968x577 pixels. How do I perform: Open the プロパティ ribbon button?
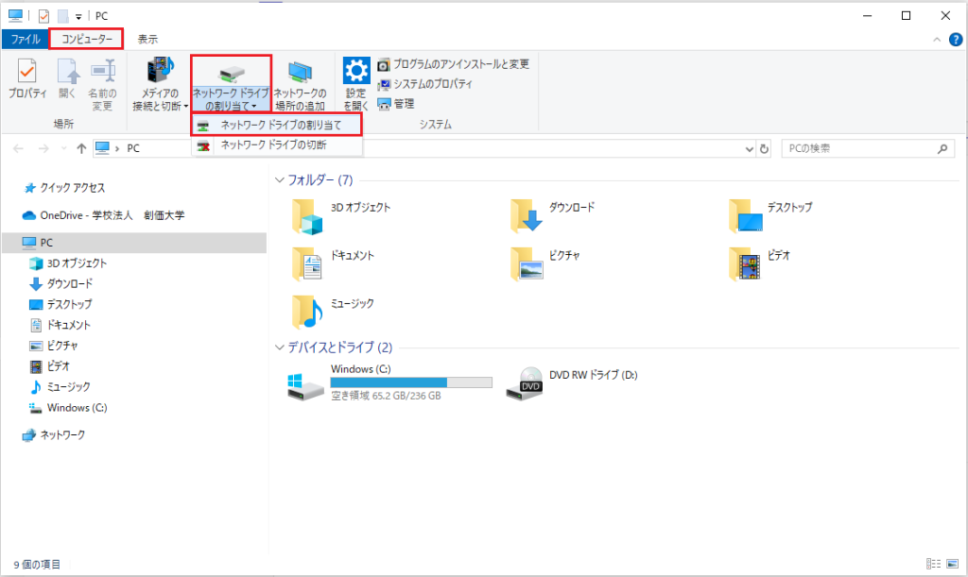[27, 79]
